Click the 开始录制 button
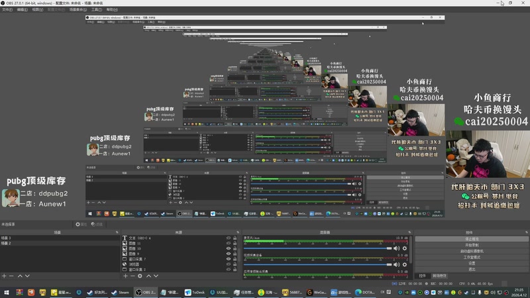 [x=472, y=245]
